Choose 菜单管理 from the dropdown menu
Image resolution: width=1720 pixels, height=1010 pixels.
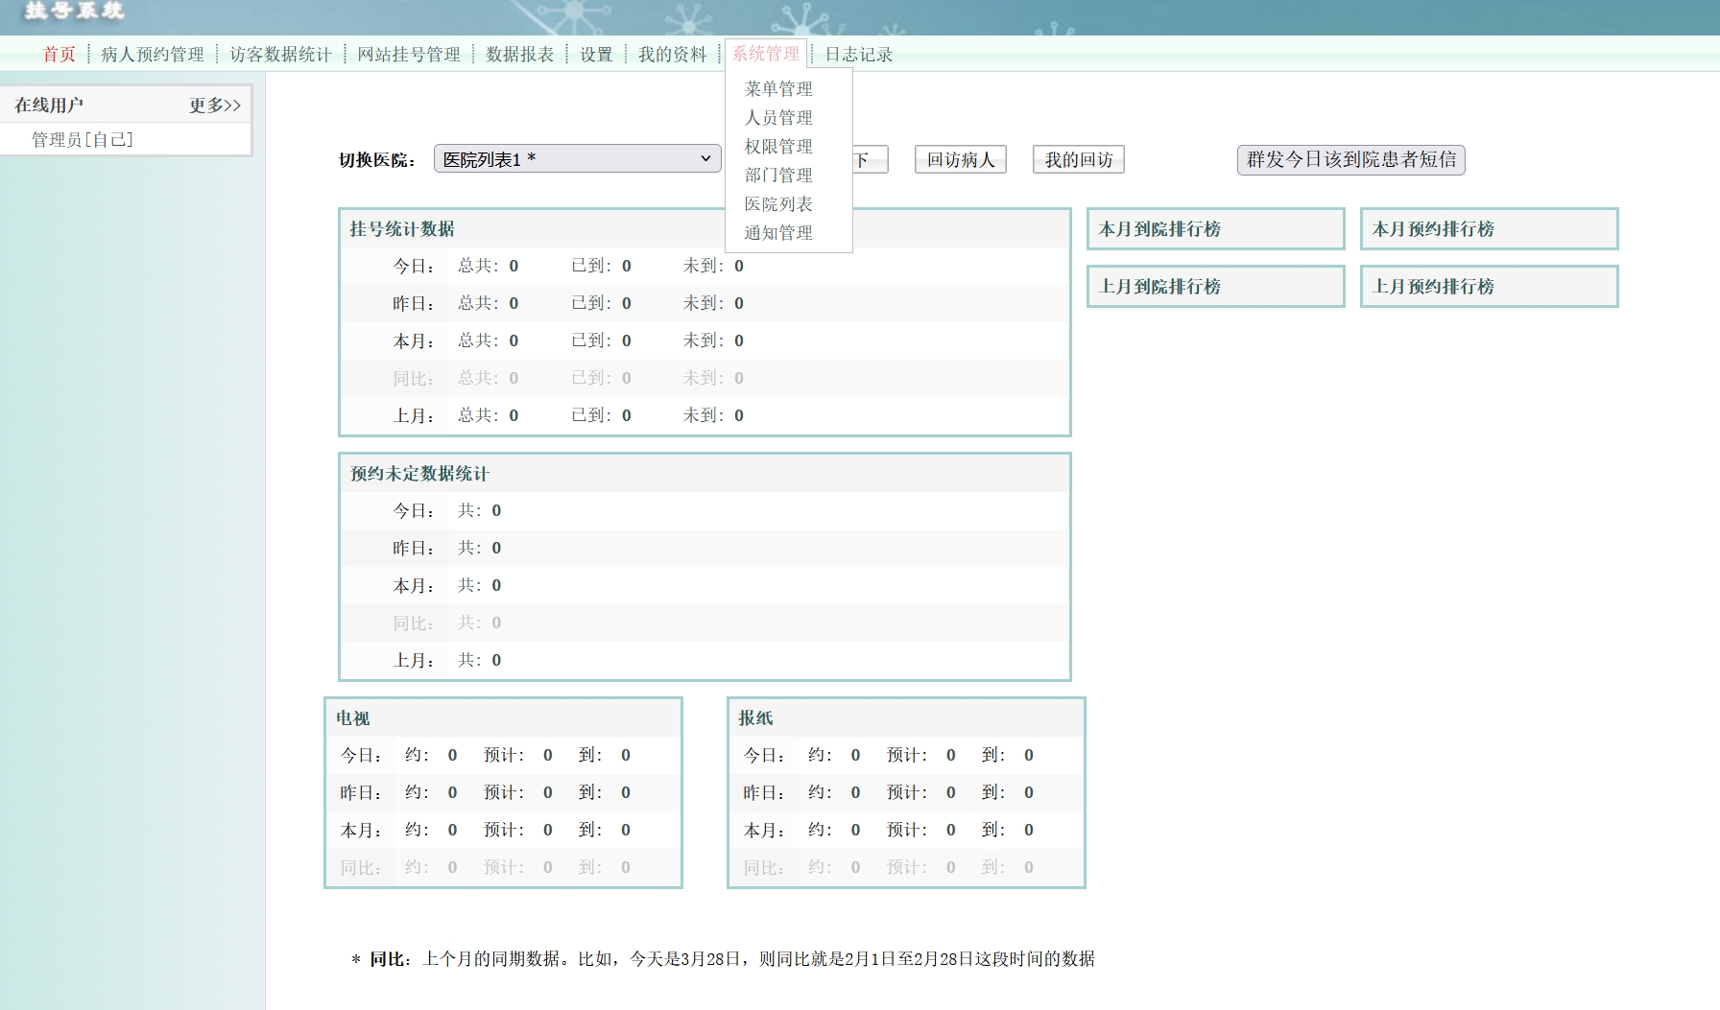pos(778,89)
